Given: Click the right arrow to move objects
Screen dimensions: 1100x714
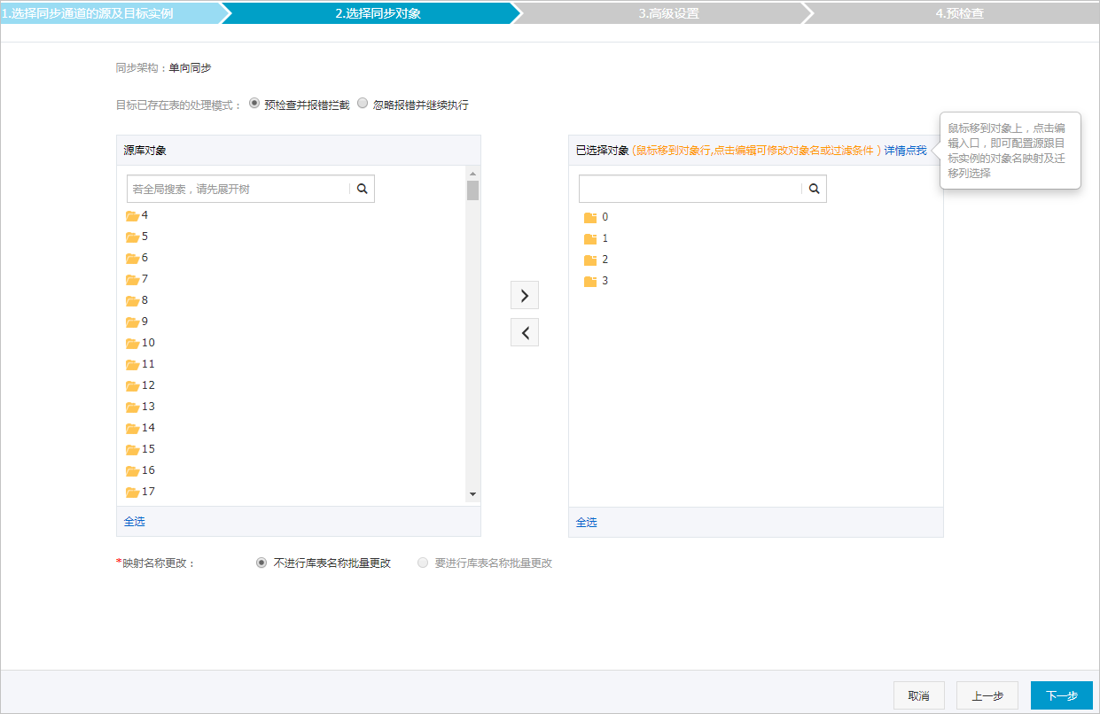Looking at the screenshot, I should click(524, 295).
